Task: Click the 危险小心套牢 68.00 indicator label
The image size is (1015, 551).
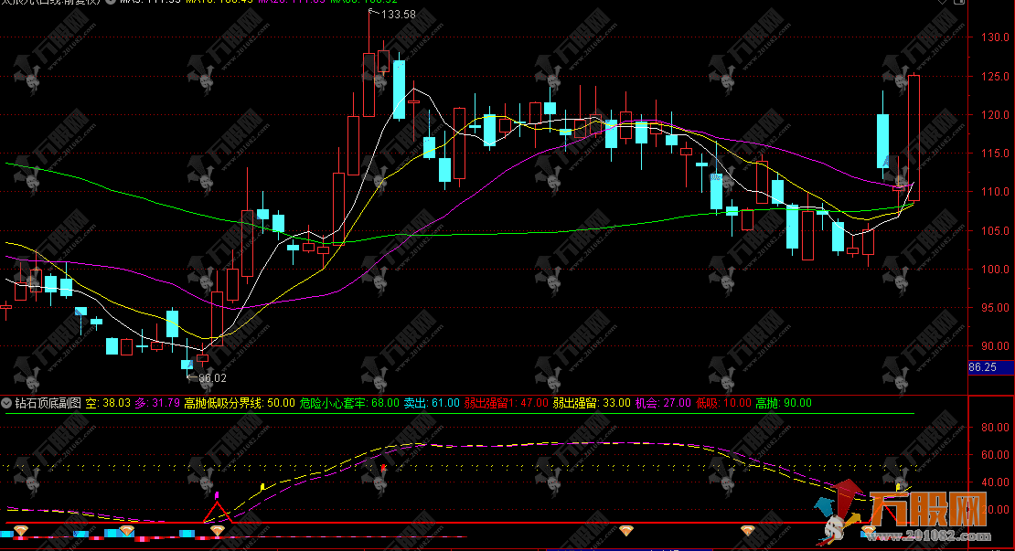Action: (348, 403)
